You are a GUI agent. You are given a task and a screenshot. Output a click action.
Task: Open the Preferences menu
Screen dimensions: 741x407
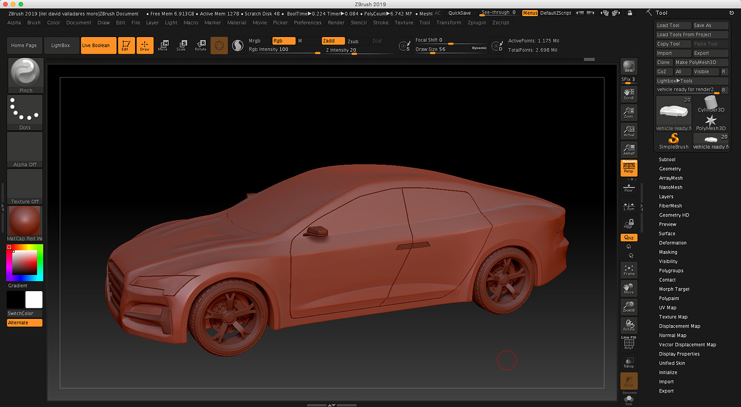tap(308, 23)
